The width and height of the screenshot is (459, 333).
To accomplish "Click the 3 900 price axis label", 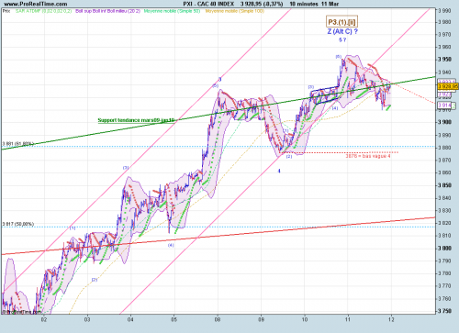I will click(x=444, y=122).
